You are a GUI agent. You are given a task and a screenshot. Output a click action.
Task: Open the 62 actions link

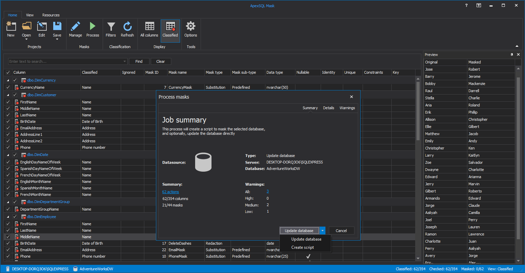tap(171, 192)
